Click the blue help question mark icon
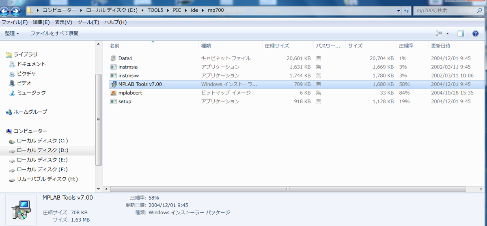This screenshot has width=487, height=226. click(475, 33)
